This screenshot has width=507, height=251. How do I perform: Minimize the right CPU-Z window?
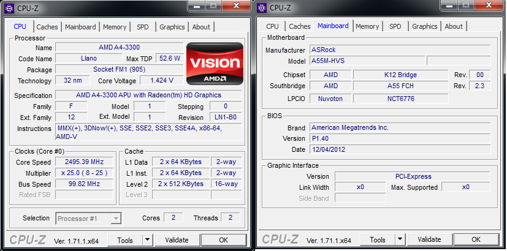451,5
